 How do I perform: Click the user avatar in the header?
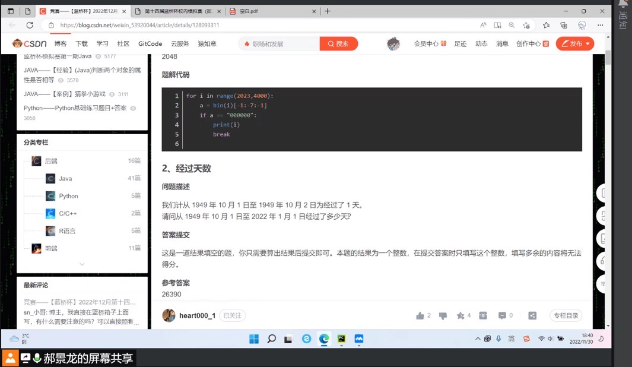[x=393, y=43]
